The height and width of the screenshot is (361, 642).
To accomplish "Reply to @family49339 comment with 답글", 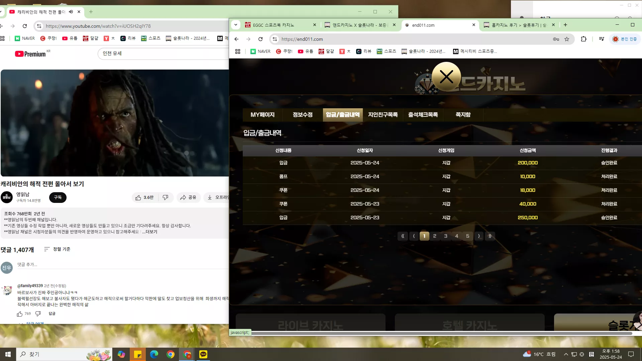I will pos(52,314).
